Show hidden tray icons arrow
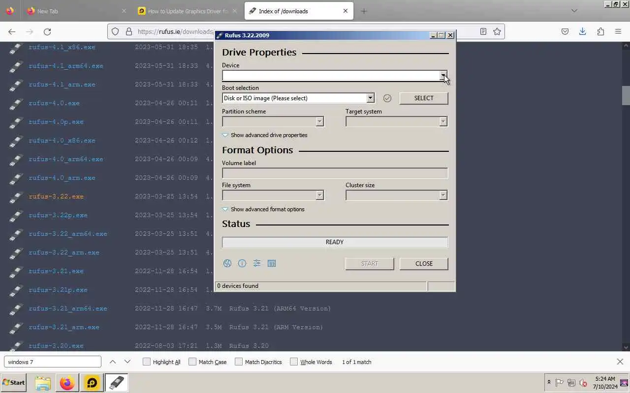 pos(549,382)
